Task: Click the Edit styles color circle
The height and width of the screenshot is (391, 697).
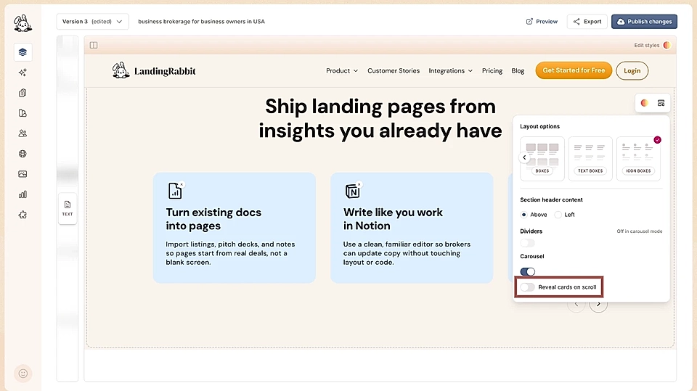Action: [x=667, y=45]
